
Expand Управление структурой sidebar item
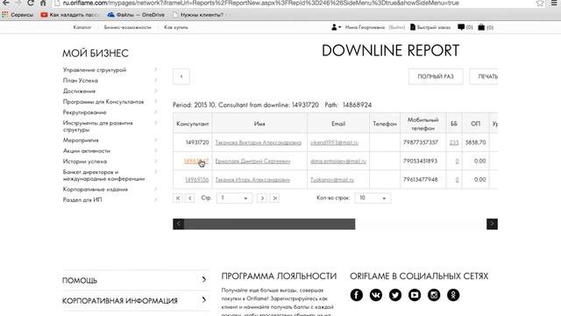pos(110,70)
